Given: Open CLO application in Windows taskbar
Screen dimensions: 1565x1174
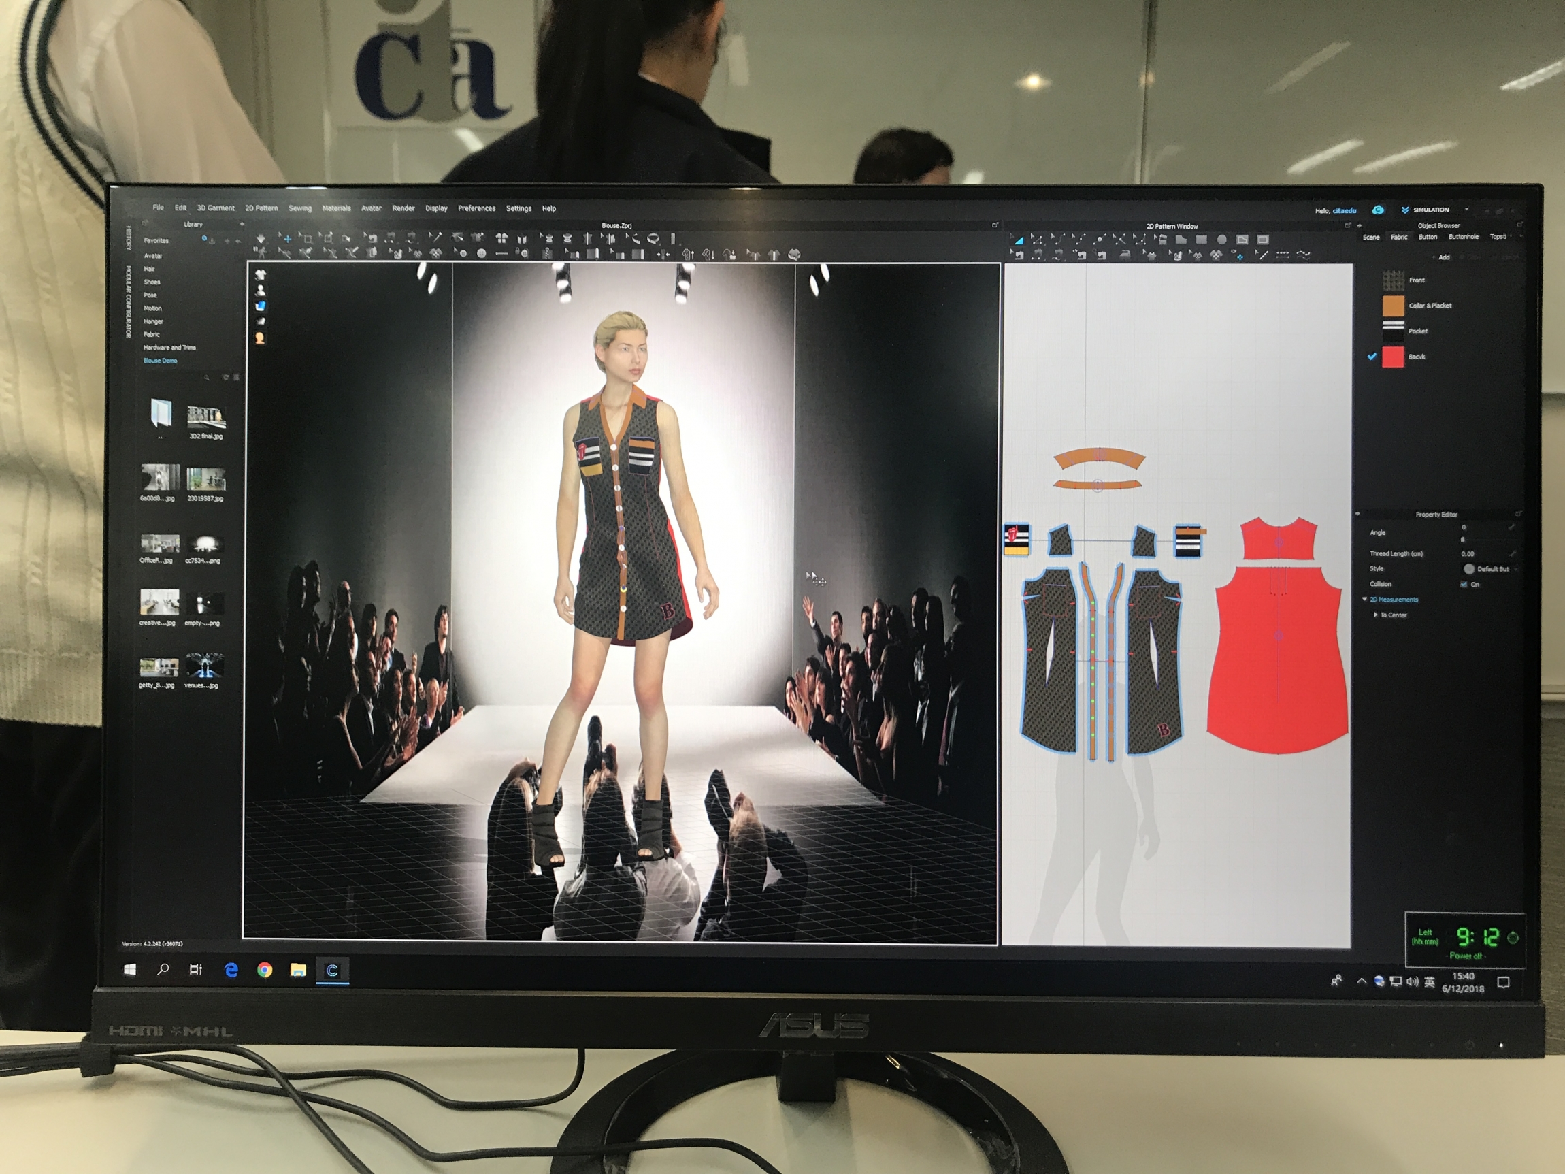Looking at the screenshot, I should tap(332, 971).
